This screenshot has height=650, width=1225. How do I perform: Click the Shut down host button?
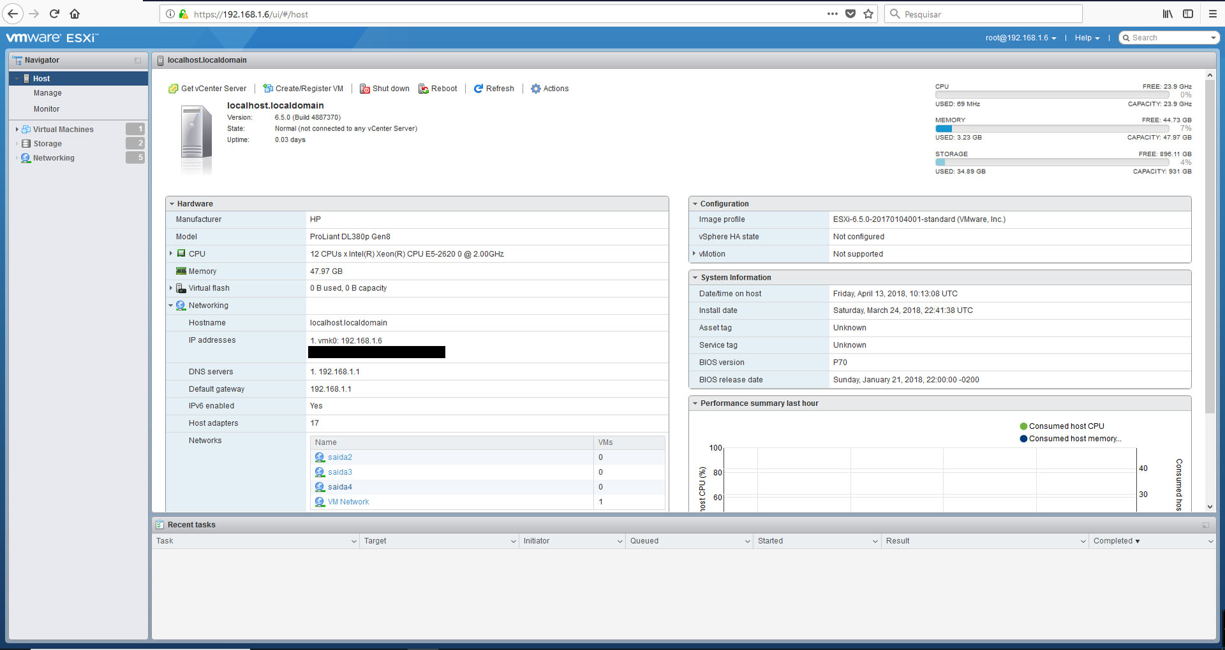[x=385, y=89]
